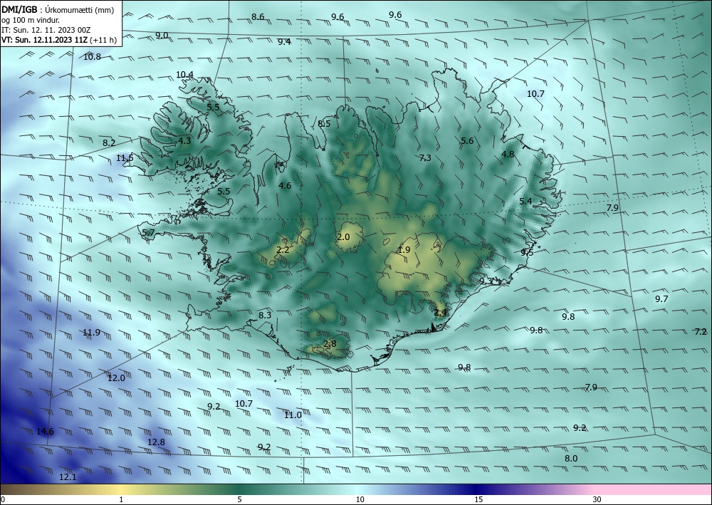This screenshot has width=712, height=505.
Task: Click the title text 'DMI/IGB : Úrkomumætti (mm)'
Action: click(x=58, y=10)
